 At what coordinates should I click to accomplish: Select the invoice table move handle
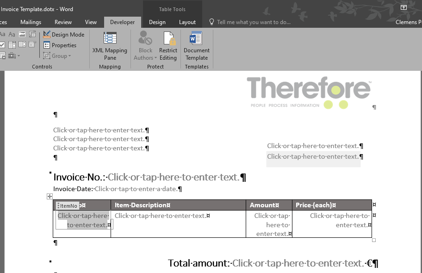pyautogui.click(x=50, y=196)
